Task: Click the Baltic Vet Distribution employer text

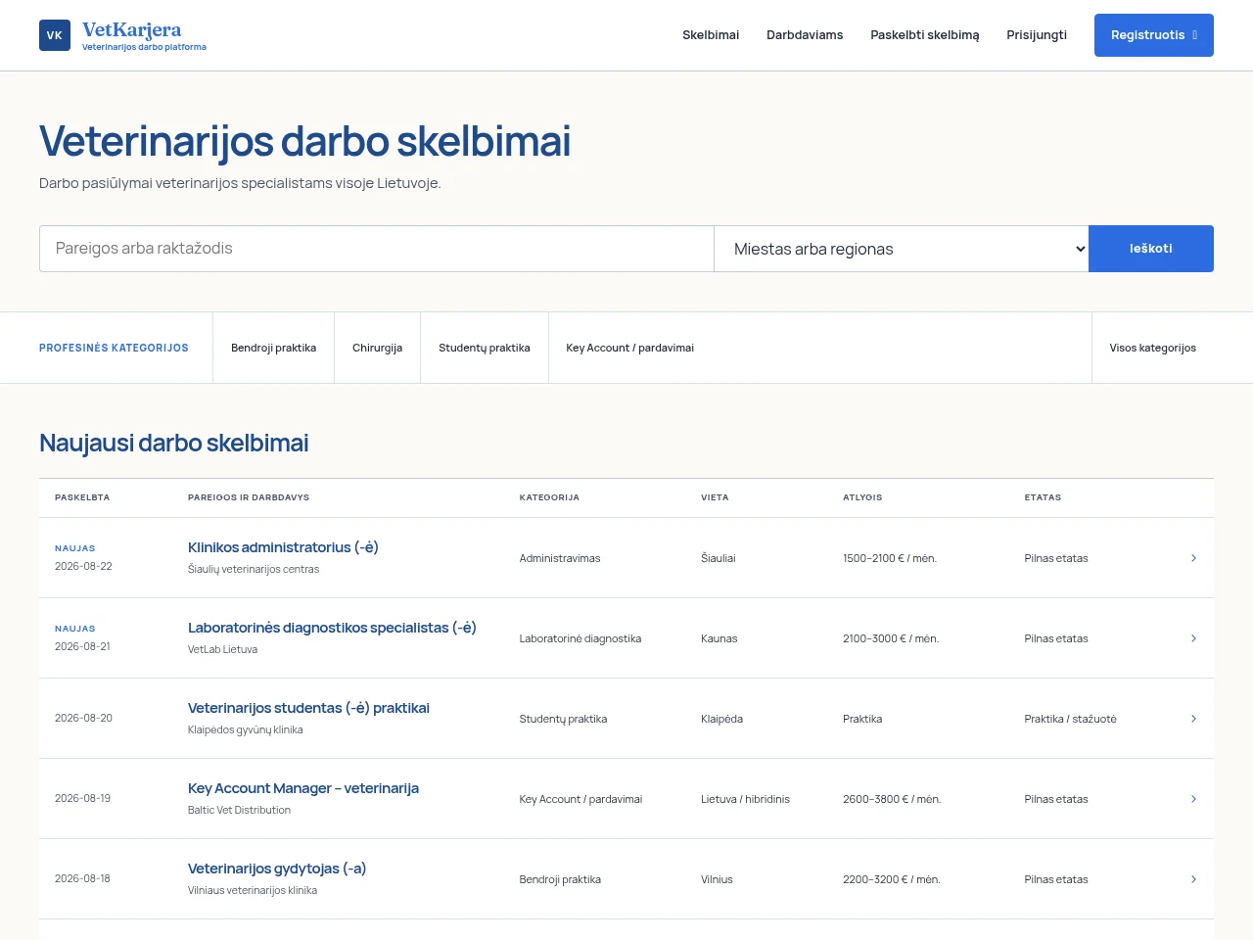Action: click(x=240, y=810)
